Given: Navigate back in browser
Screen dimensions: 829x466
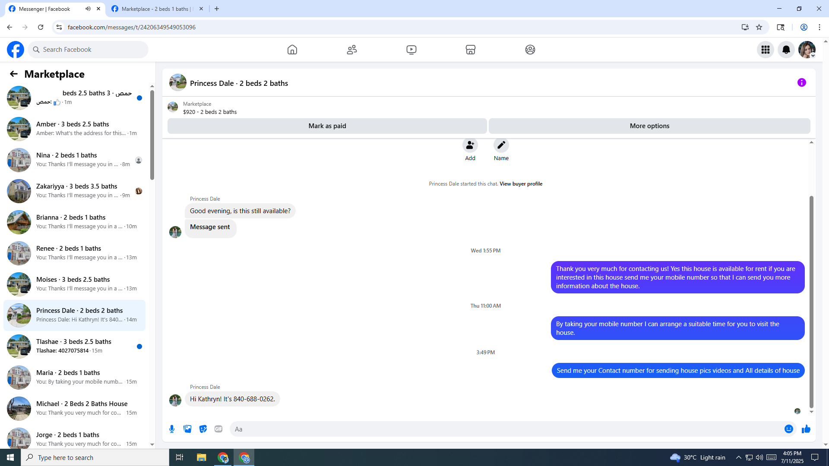Looking at the screenshot, I should pyautogui.click(x=9, y=27).
